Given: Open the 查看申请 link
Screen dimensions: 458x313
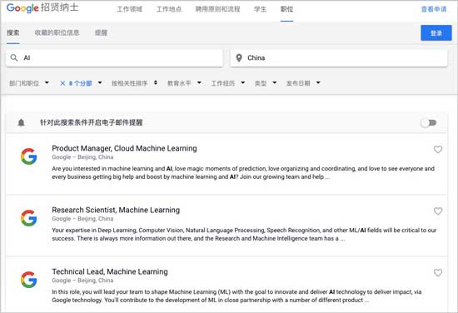Looking at the screenshot, I should pos(434,9).
